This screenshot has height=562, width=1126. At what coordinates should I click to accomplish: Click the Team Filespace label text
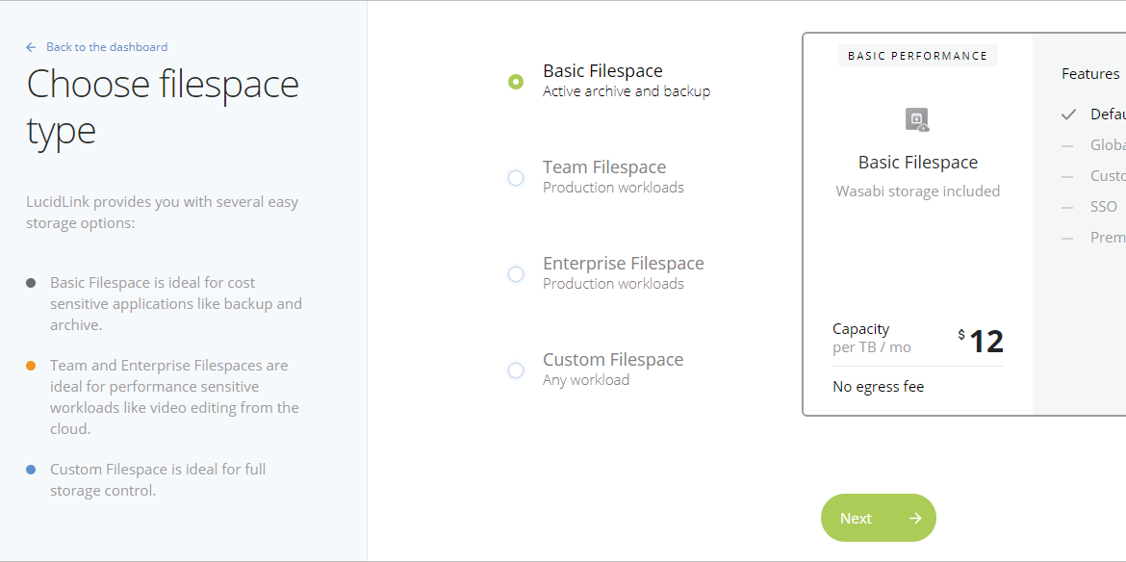604,167
